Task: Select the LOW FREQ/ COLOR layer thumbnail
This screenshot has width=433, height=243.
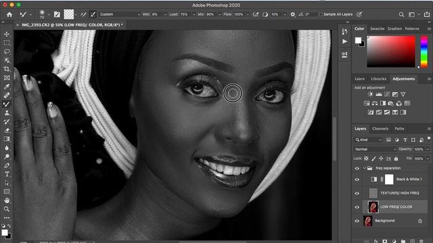Action: tap(373, 207)
